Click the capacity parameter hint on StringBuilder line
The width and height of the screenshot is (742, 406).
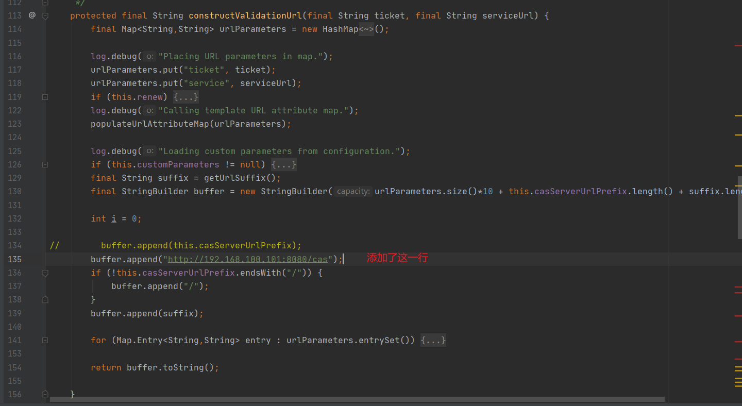point(352,191)
